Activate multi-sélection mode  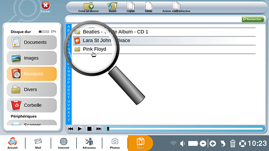tap(176, 7)
